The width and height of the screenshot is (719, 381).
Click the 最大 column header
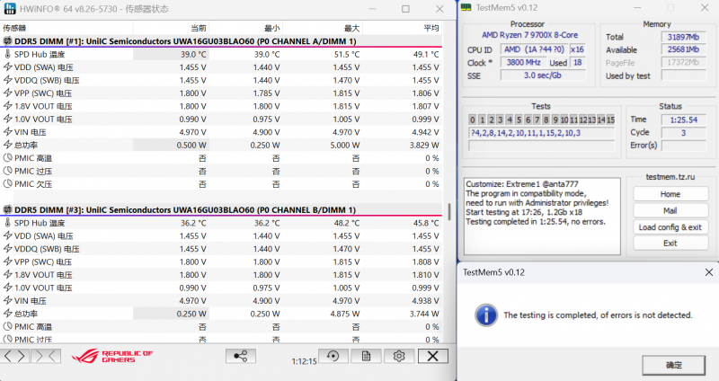351,28
